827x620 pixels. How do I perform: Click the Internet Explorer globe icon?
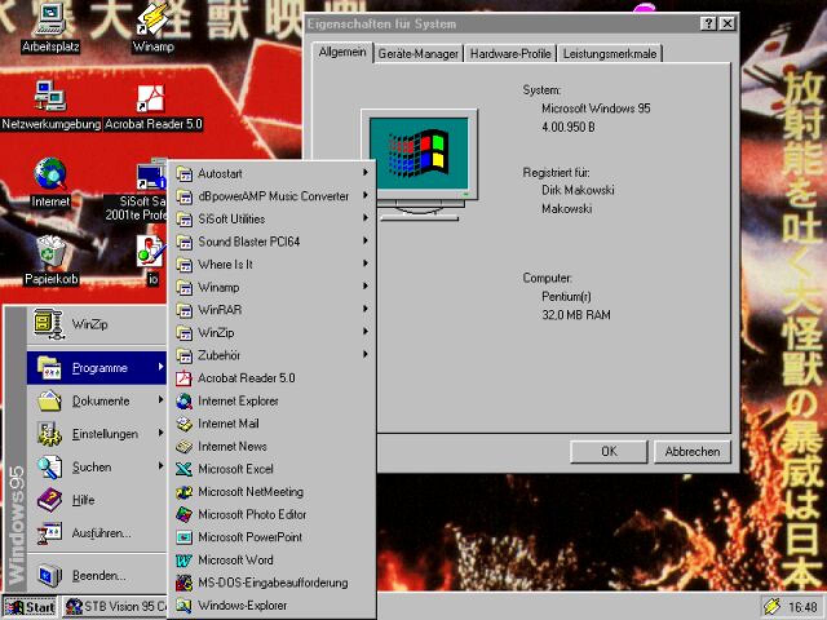pyautogui.click(x=184, y=401)
